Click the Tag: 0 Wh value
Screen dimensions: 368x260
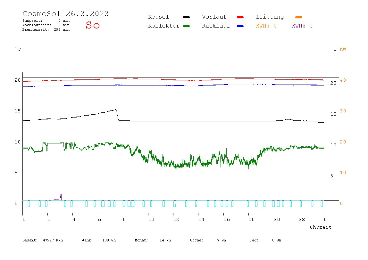pos(265,240)
